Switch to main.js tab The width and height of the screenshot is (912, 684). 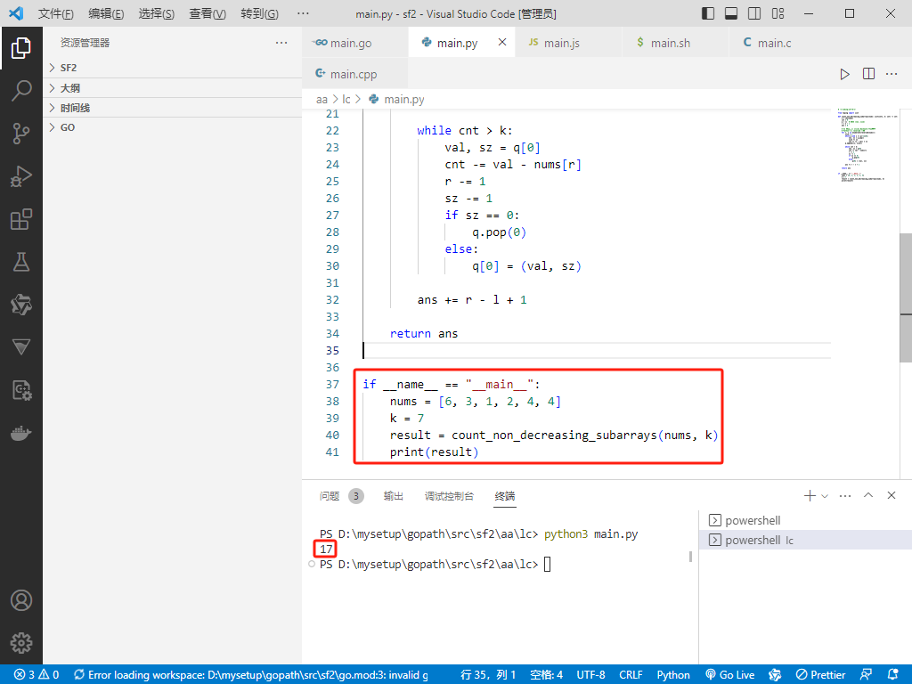pyautogui.click(x=568, y=43)
